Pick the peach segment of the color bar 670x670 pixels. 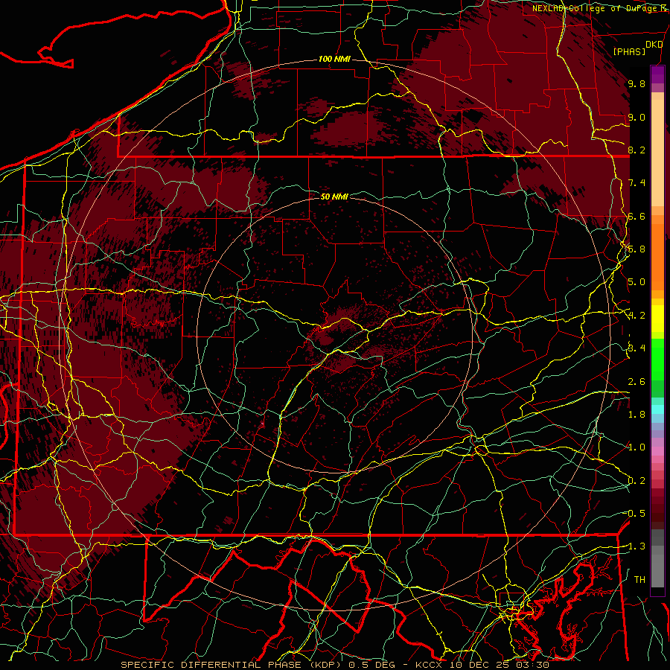[657, 154]
